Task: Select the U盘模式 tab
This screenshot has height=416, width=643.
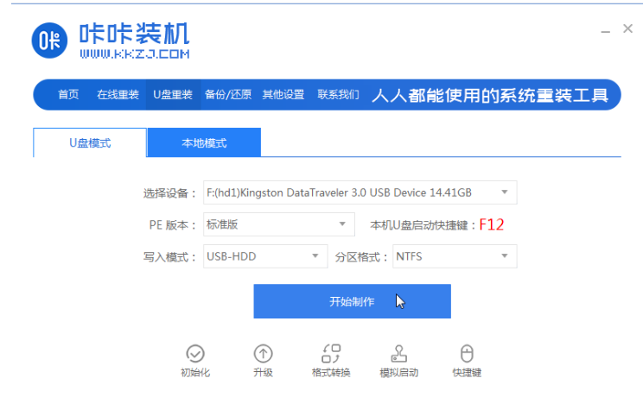Action: [90, 143]
